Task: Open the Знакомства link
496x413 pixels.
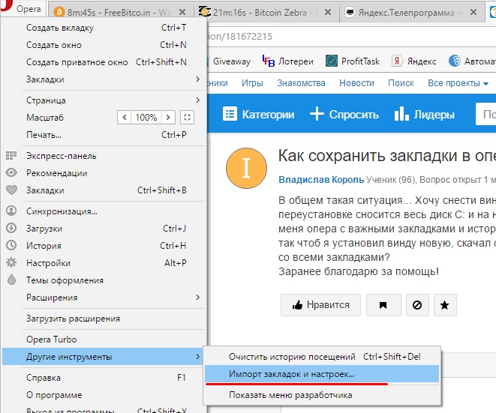Action: tap(301, 83)
